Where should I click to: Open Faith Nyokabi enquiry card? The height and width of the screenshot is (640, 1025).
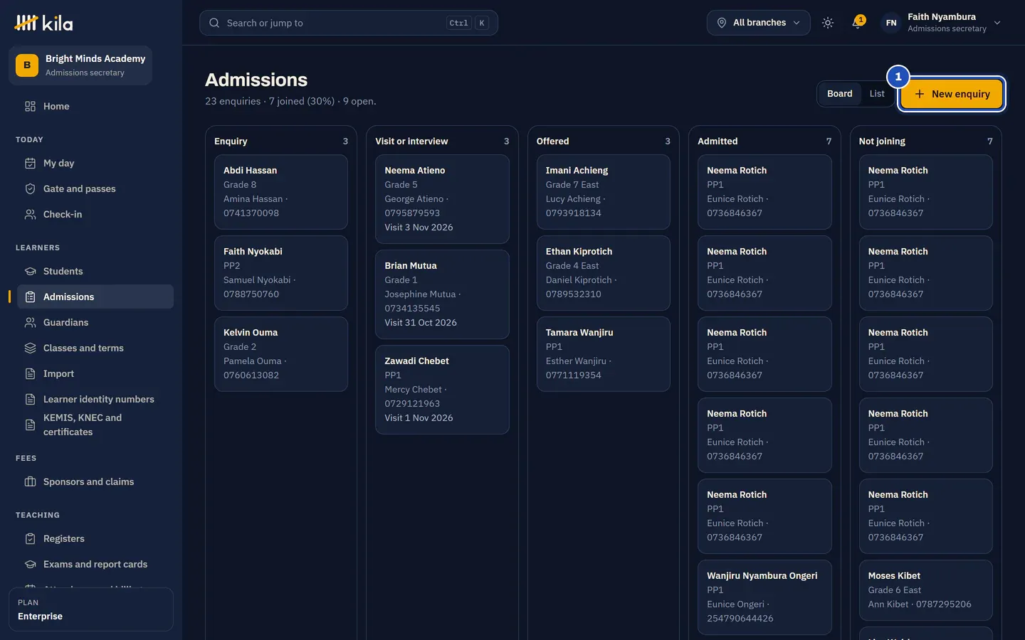tap(281, 273)
